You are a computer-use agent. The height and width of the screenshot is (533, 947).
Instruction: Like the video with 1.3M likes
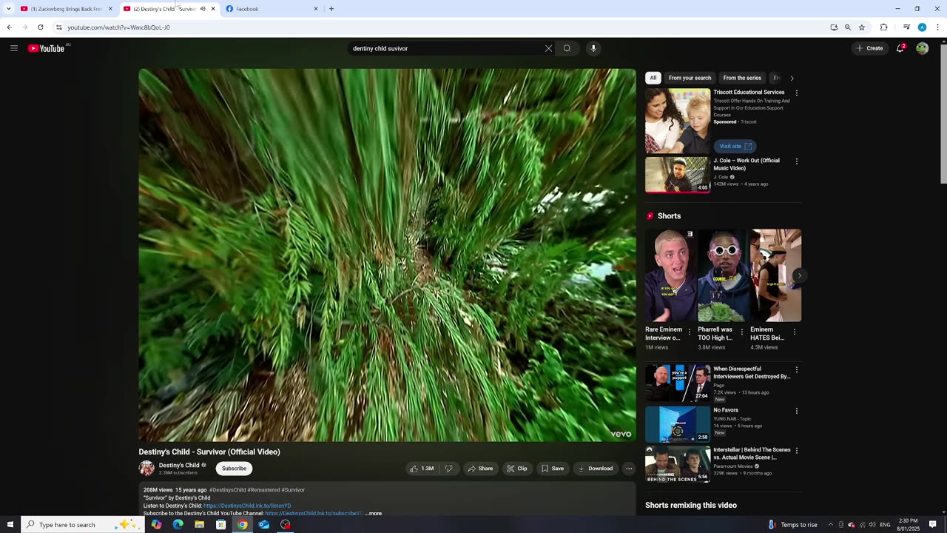pyautogui.click(x=422, y=469)
